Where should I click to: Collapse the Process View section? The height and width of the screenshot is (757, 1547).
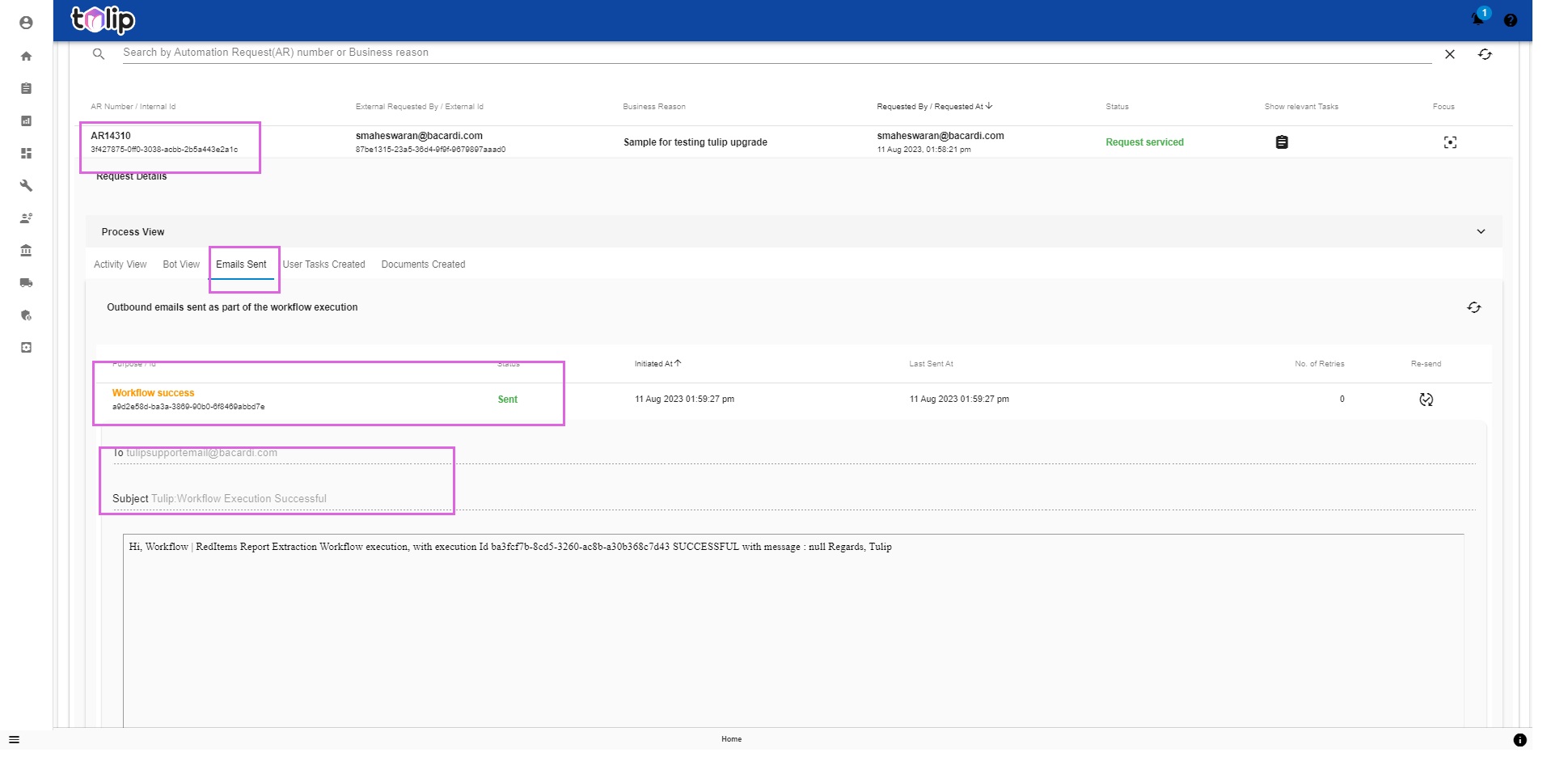click(1481, 231)
